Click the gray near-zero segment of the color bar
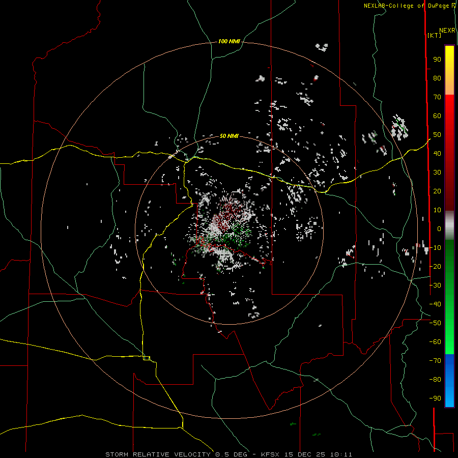The height and width of the screenshot is (458, 458). 449,225
